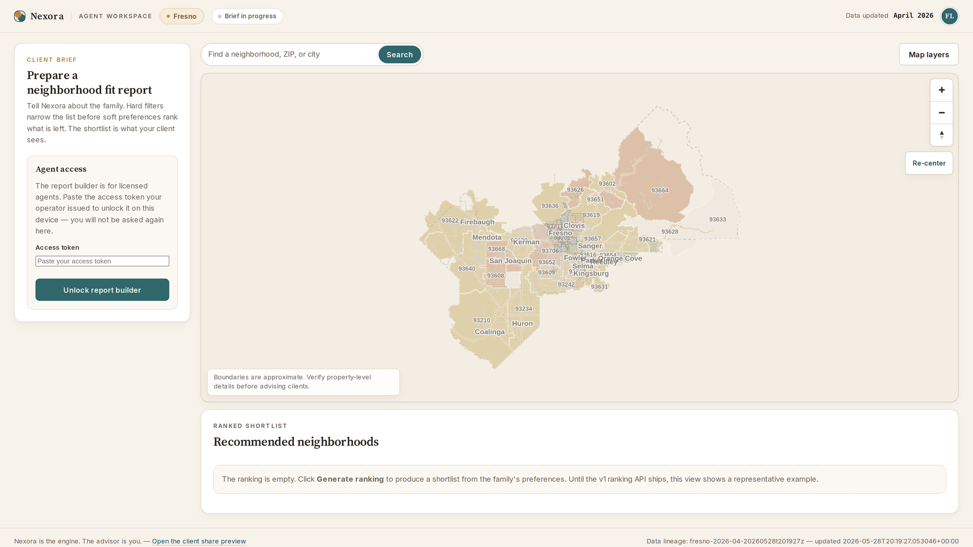Screen dimensions: 973x547
Task: Click the Search button
Action: coord(399,54)
